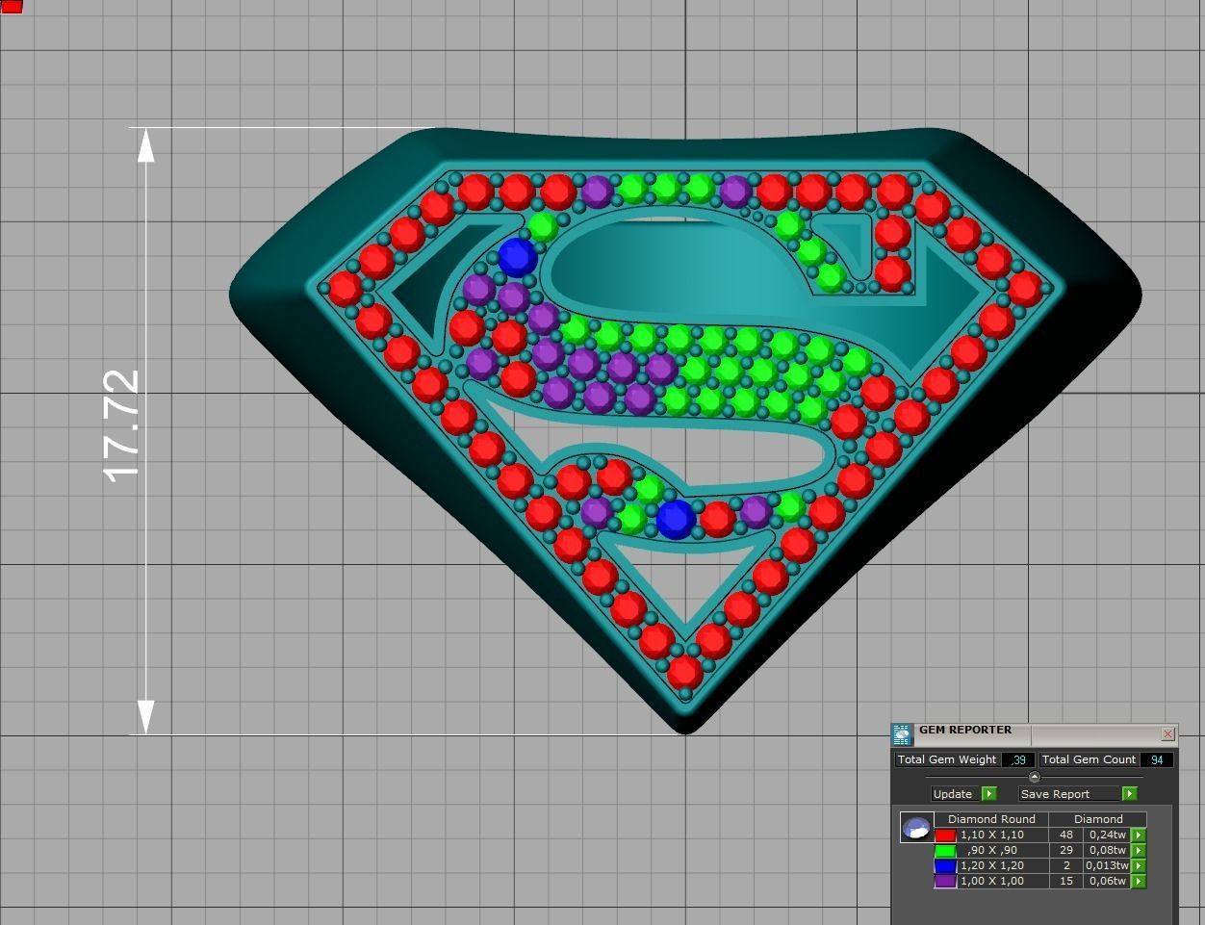Click the red 1,10 X 1,10 swatch
Image resolution: width=1205 pixels, height=925 pixels.
click(x=945, y=835)
